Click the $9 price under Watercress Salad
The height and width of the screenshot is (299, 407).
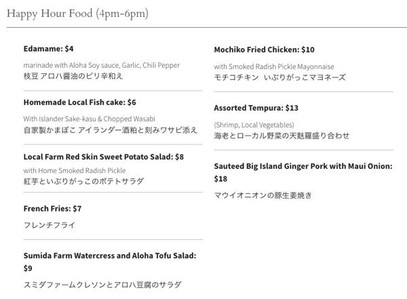click(x=28, y=268)
